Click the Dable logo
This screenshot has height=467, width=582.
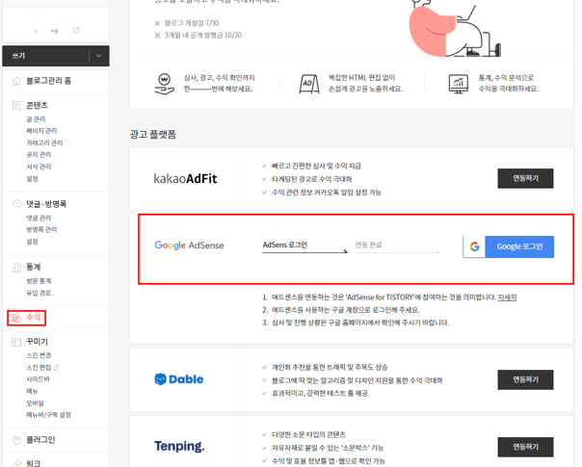coord(179,379)
